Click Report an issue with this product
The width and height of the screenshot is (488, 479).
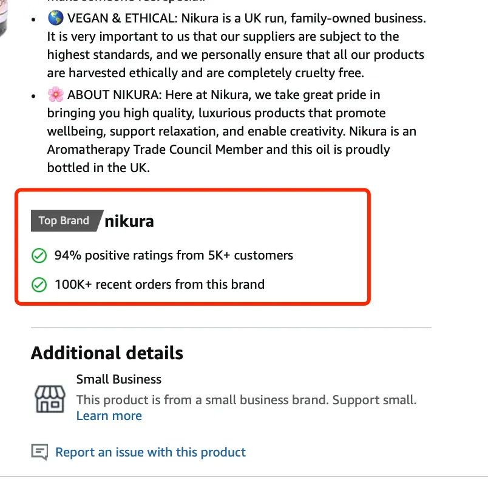click(x=151, y=452)
